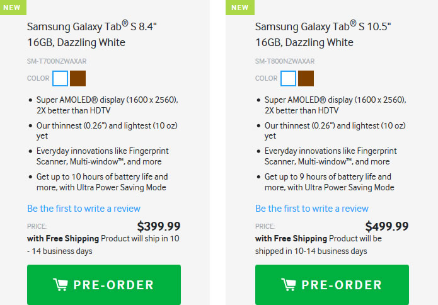Screen dimensions: 438x305
Task: Click the $399.99 price
Action: coord(159,226)
